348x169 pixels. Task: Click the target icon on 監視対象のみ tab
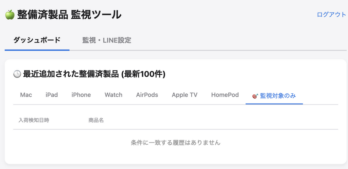tap(255, 96)
